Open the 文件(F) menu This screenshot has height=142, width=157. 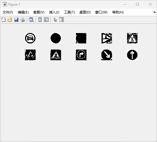pos(8,12)
